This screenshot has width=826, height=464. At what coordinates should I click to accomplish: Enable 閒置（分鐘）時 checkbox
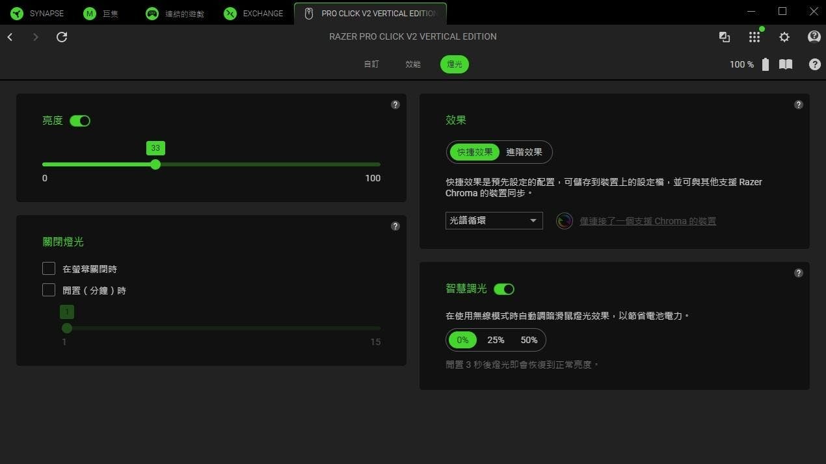coord(49,290)
